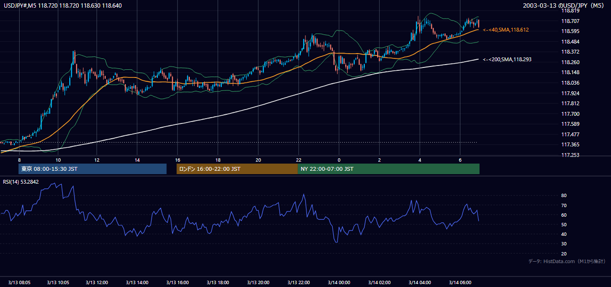Click hour marker 22 under price chart

pos(298,160)
